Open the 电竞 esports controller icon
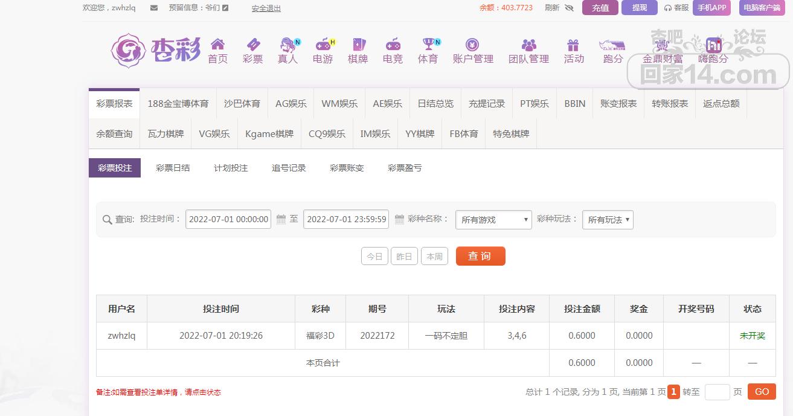 pos(393,45)
